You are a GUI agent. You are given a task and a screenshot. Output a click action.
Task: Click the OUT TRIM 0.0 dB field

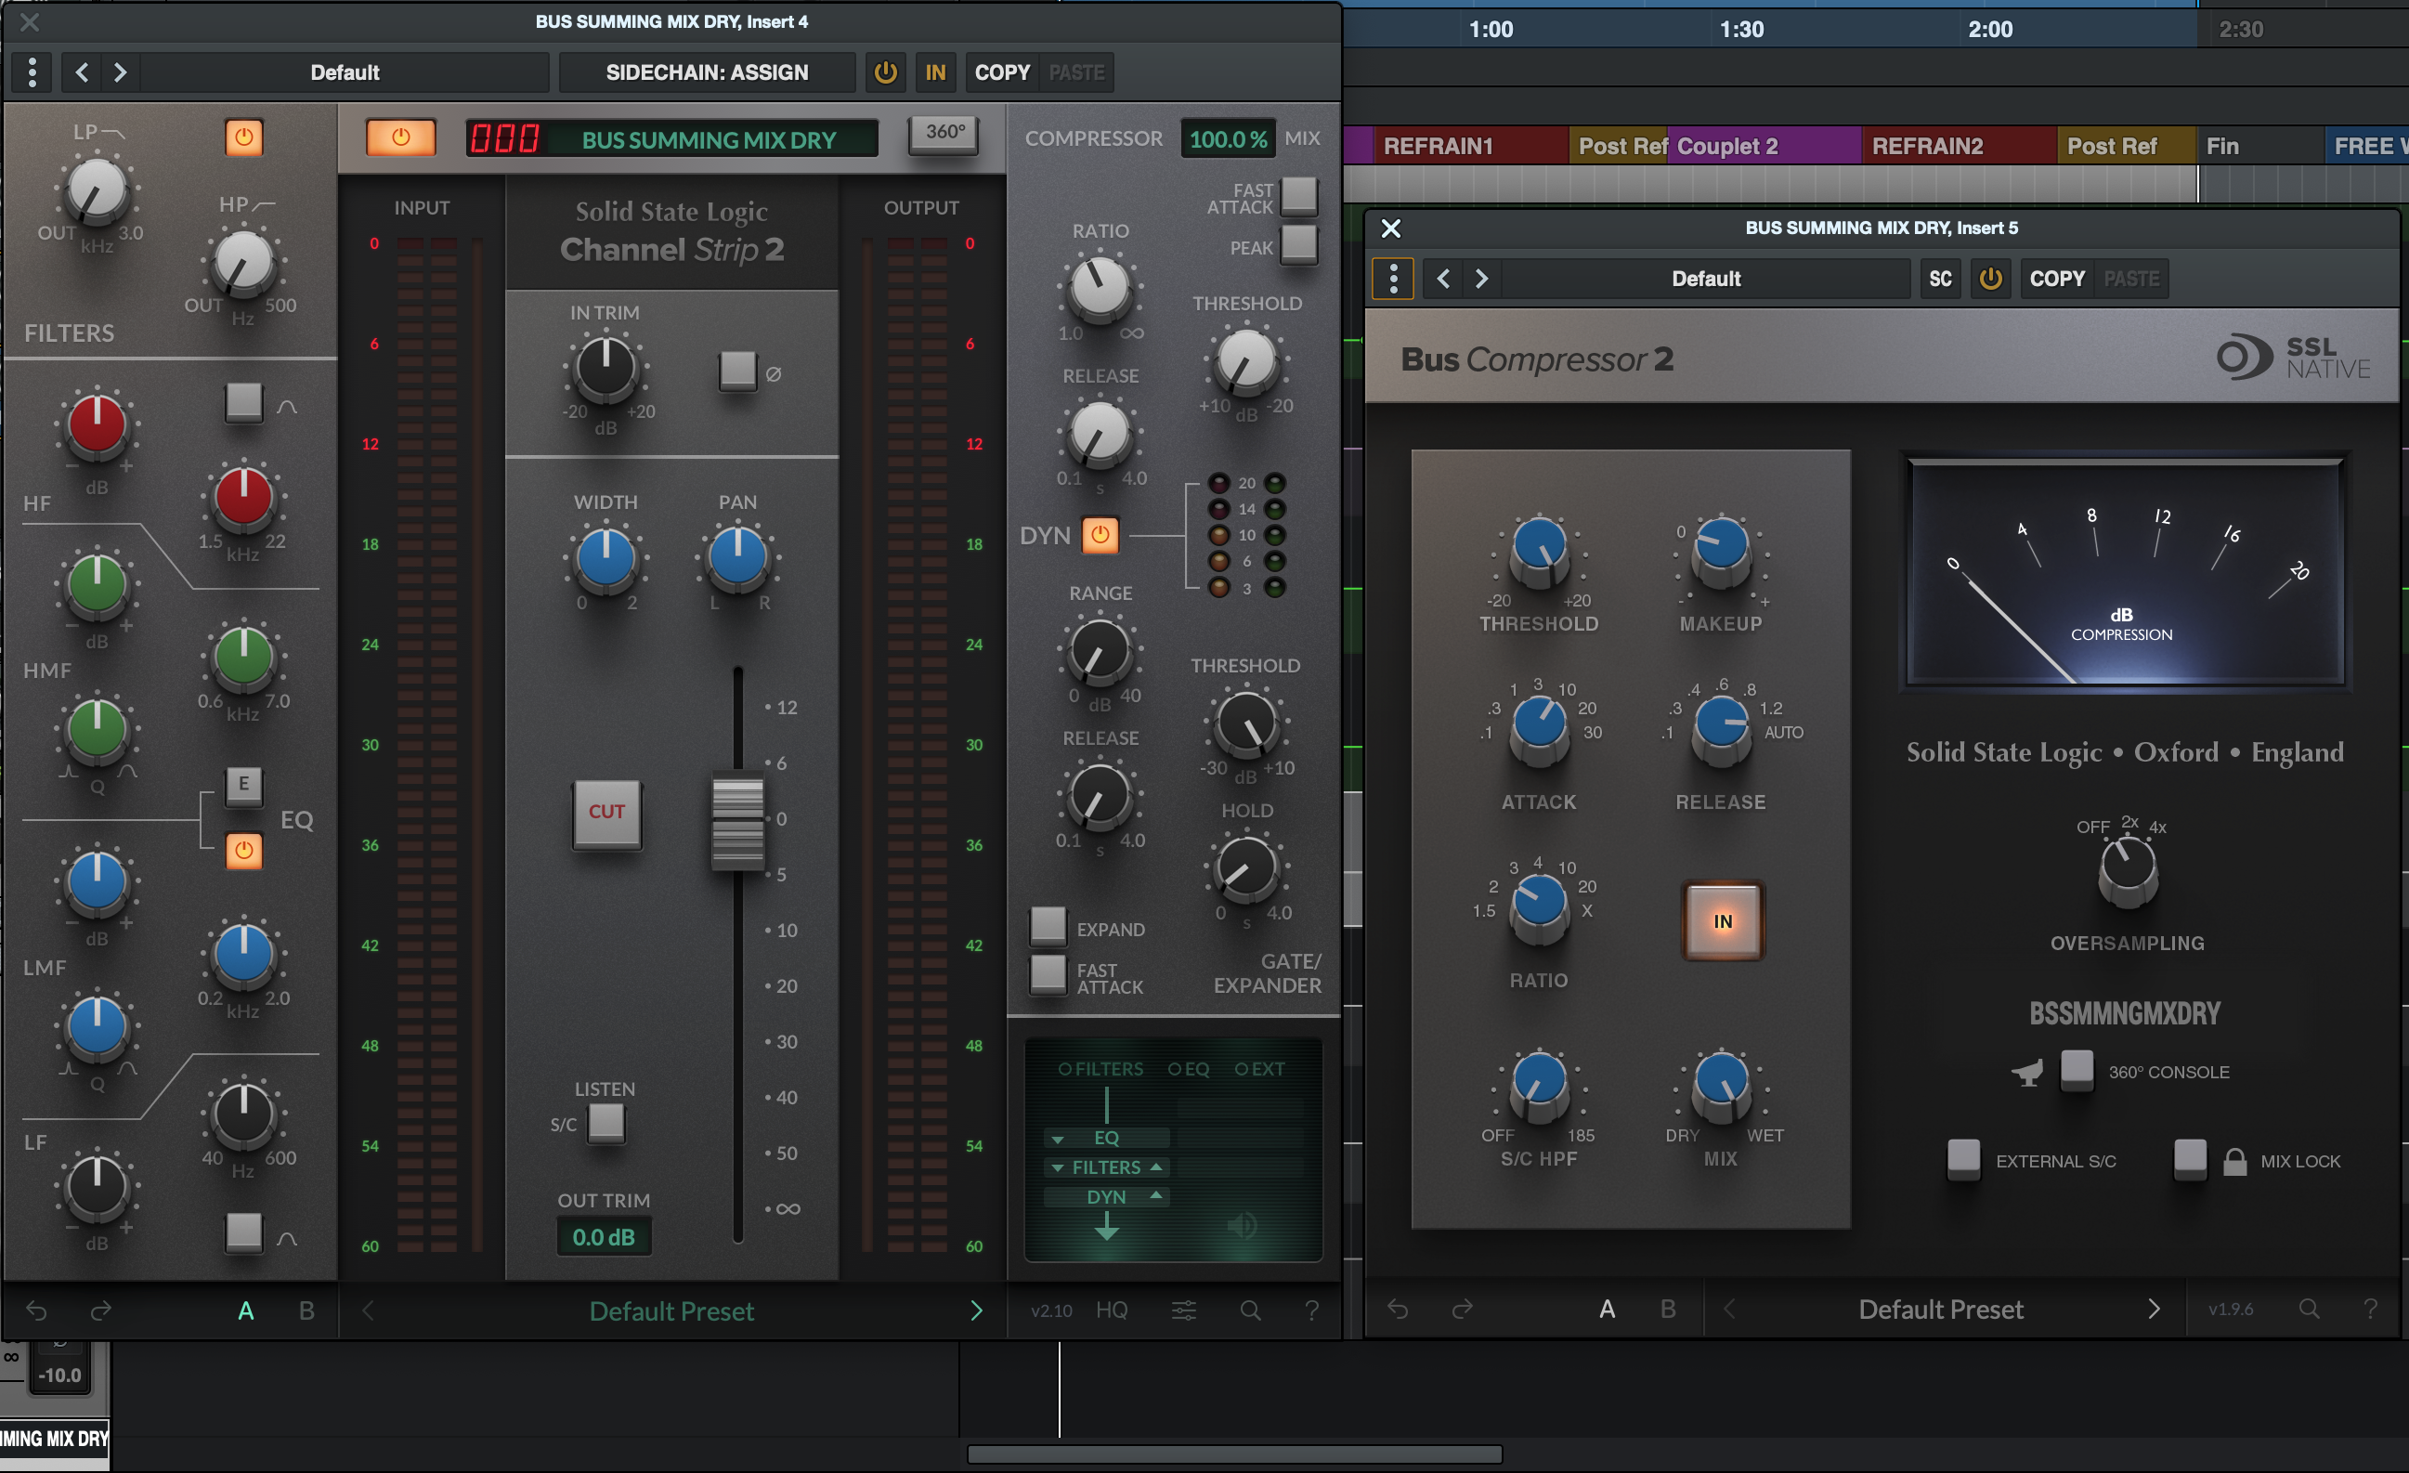point(604,1237)
